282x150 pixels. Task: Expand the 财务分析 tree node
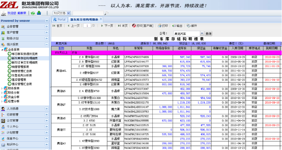tap(2, 92)
